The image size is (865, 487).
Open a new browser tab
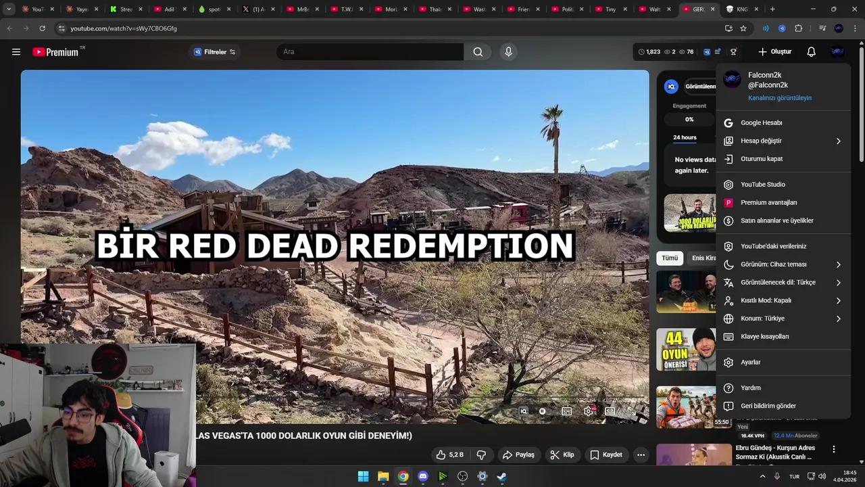(x=772, y=9)
